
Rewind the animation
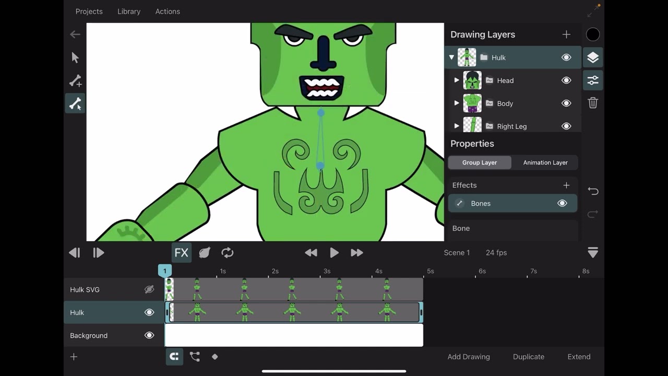click(x=311, y=253)
